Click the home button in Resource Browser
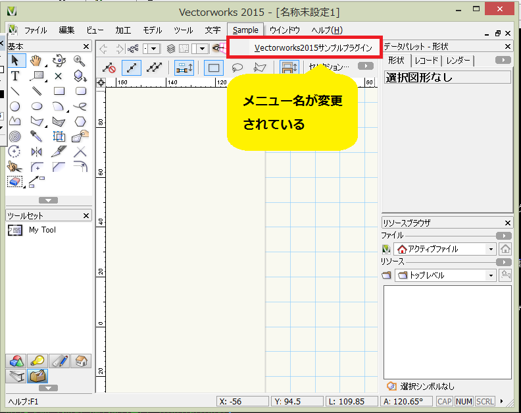The height and width of the screenshot is (413, 521). [x=505, y=249]
